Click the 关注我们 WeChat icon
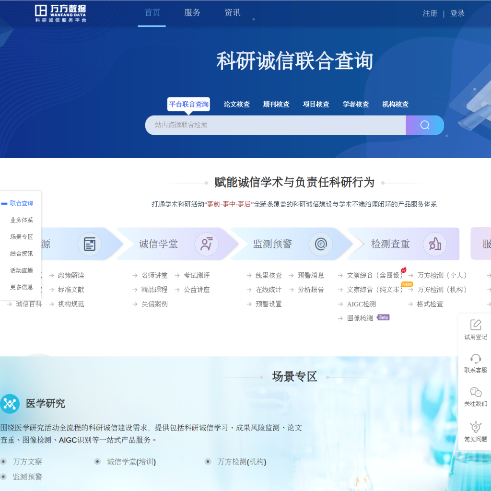491x491 pixels. (475, 392)
